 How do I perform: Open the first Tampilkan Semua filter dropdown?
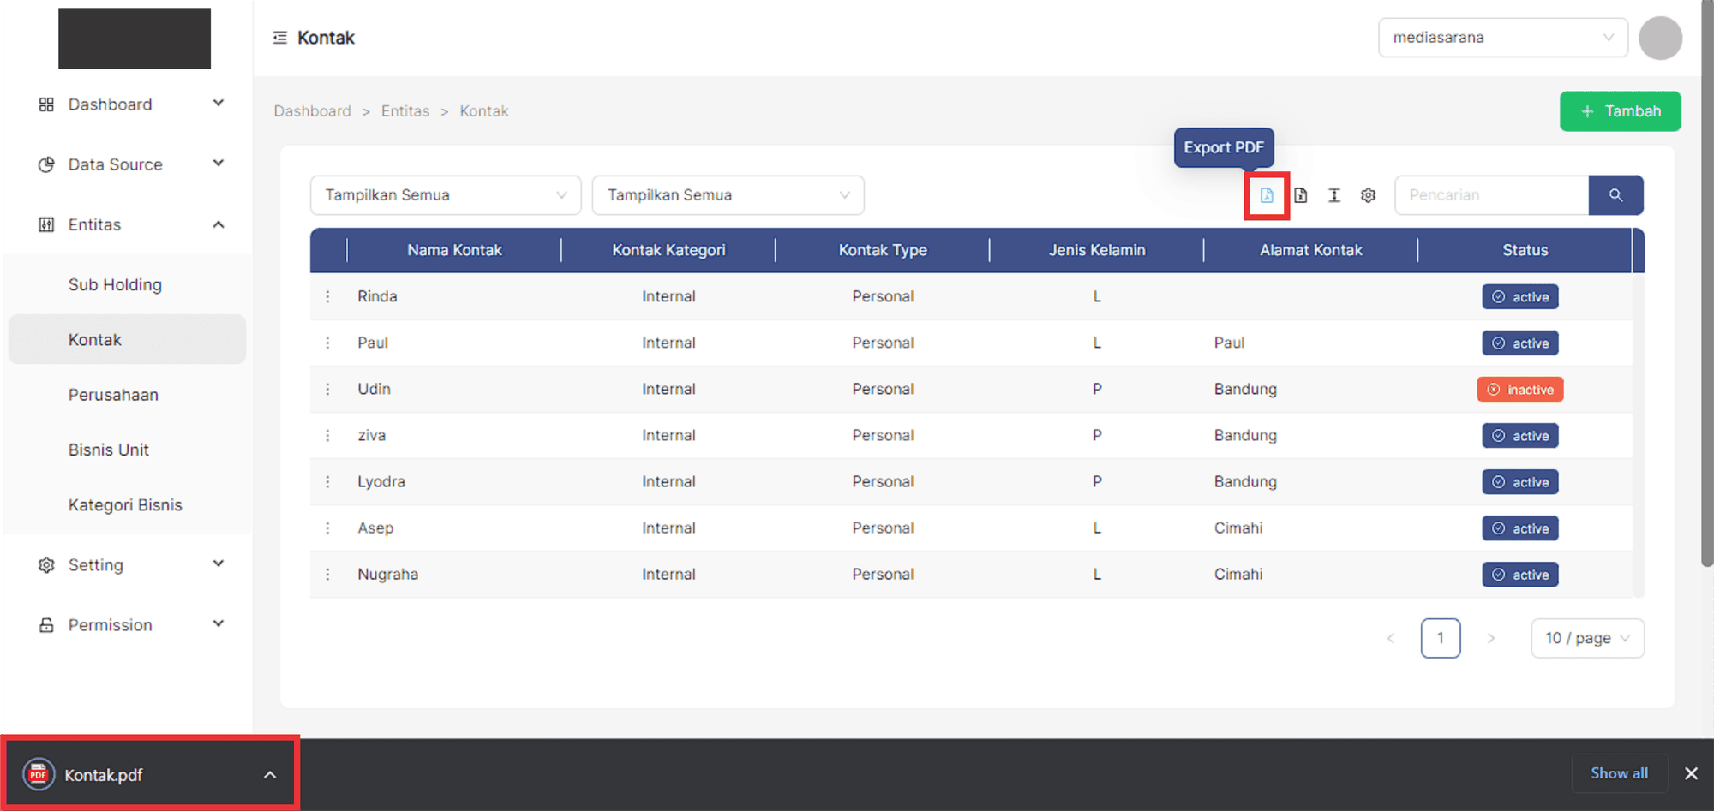point(445,195)
